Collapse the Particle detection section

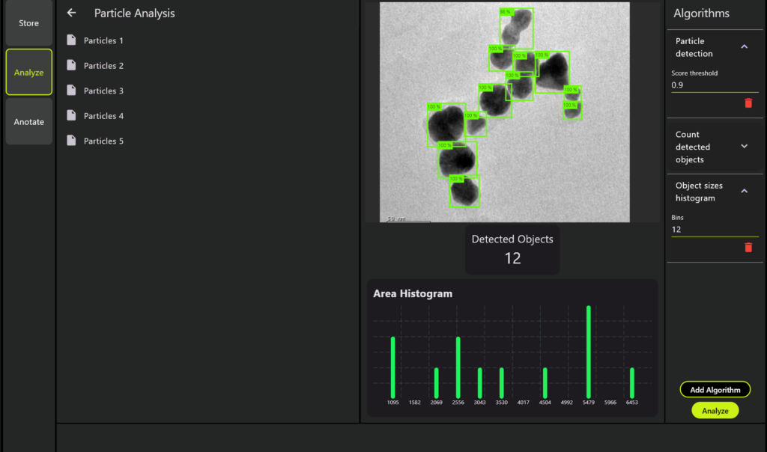pyautogui.click(x=744, y=47)
